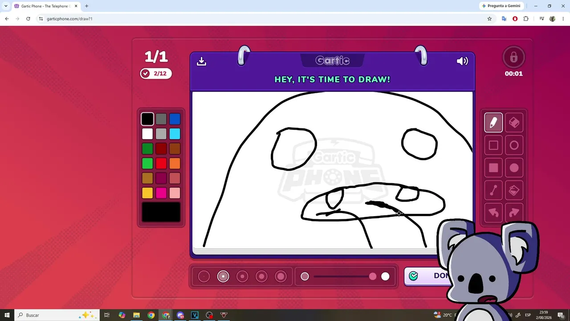Open Task View on the taskbar
The width and height of the screenshot is (570, 321).
pyautogui.click(x=107, y=315)
